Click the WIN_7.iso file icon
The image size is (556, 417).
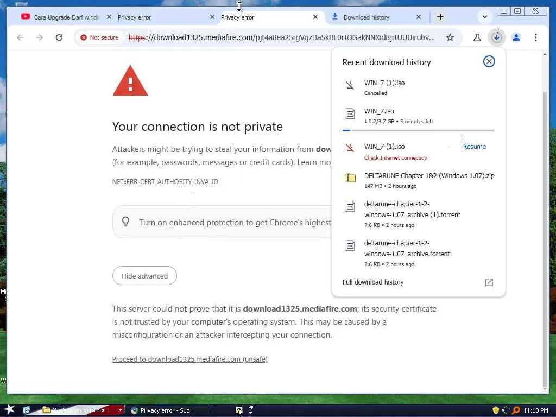(x=350, y=113)
